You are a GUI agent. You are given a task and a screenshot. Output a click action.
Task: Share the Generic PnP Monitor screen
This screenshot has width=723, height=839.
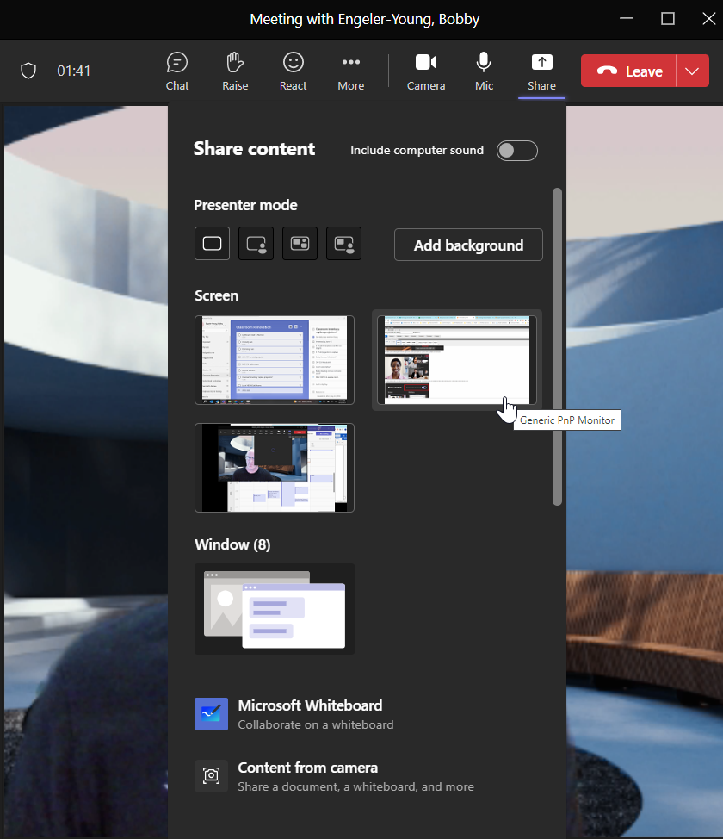(x=457, y=360)
